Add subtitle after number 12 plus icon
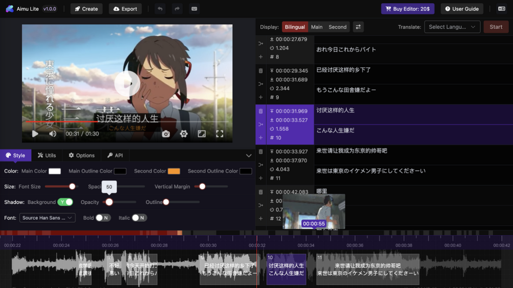This screenshot has height=288, width=513. click(x=261, y=219)
